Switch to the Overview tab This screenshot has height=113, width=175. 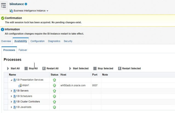point(6,41)
